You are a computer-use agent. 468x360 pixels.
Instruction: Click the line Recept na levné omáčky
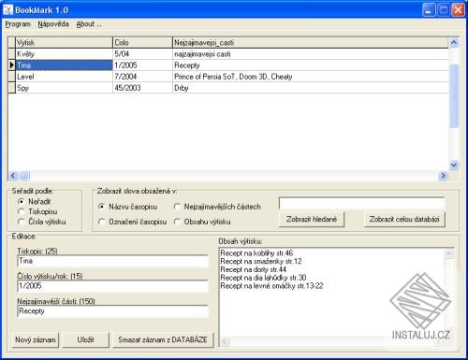pos(271,285)
